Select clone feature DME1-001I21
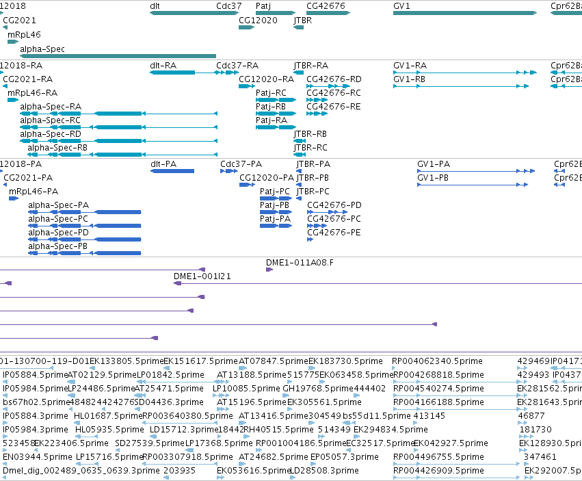Viewport: 582px width, 481px height. (x=378, y=283)
